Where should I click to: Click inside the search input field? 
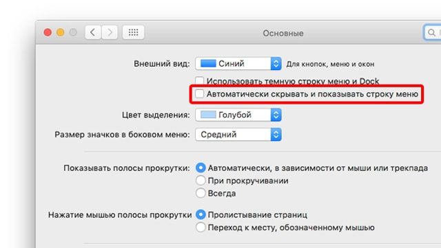433,33
